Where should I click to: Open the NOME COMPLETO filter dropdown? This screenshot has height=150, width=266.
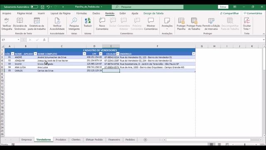tap(84, 54)
